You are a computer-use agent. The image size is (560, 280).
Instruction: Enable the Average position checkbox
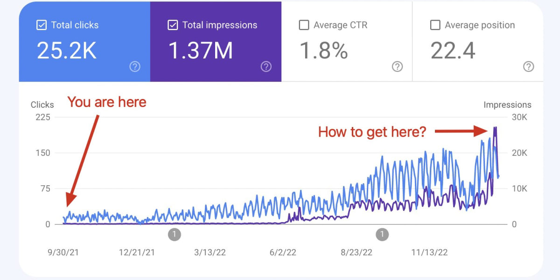(x=436, y=25)
